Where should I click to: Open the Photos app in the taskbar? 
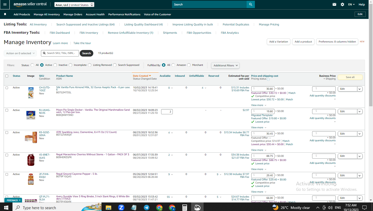coord(197,208)
